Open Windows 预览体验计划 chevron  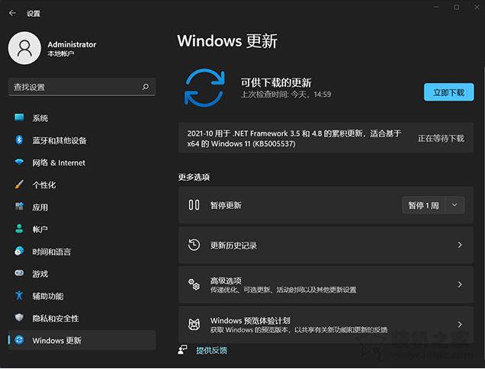coord(460,324)
